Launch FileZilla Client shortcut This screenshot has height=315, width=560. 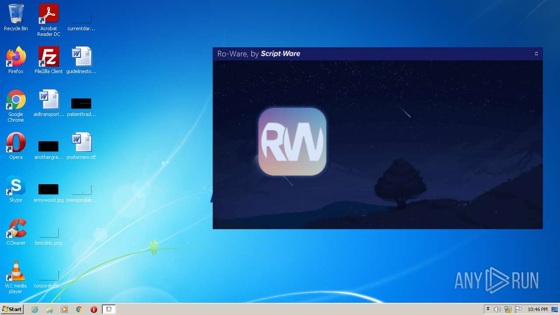pyautogui.click(x=49, y=60)
